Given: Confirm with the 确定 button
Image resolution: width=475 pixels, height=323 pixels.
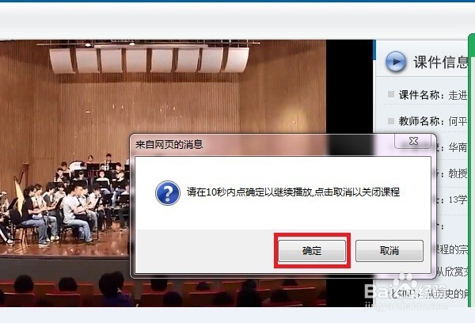Looking at the screenshot, I should [312, 251].
